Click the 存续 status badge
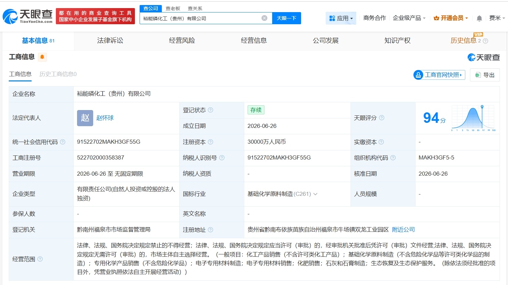This screenshot has width=508, height=285. [256, 110]
